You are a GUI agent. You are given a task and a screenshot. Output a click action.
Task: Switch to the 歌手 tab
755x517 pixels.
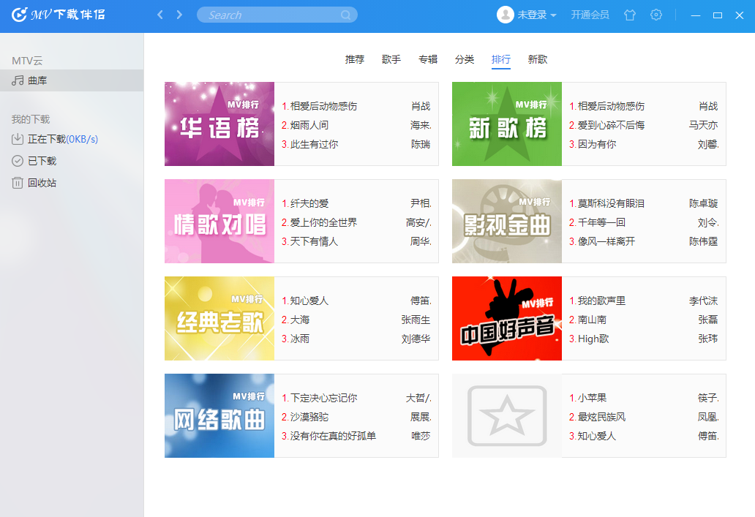click(x=391, y=59)
